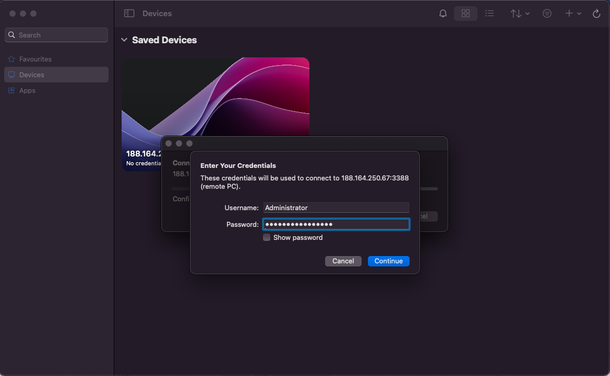Switch to list view layout

(x=489, y=14)
